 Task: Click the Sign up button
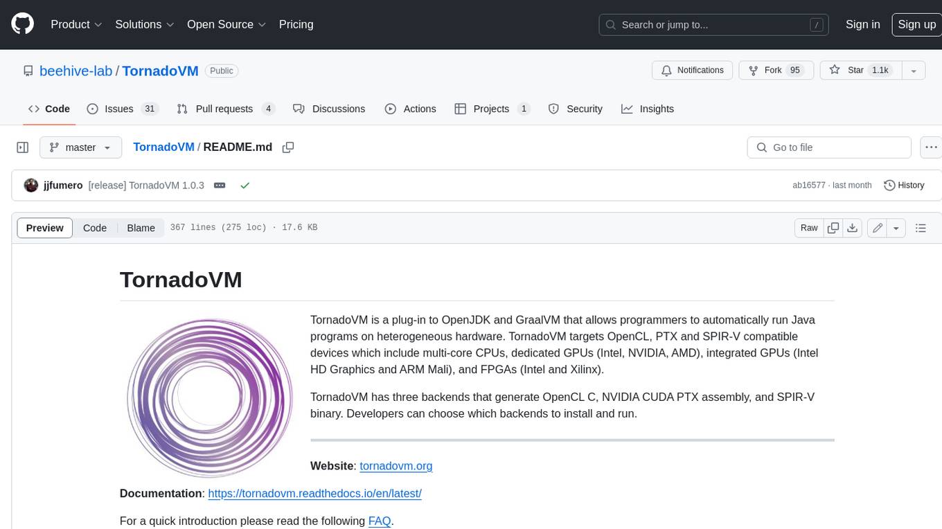pos(916,24)
